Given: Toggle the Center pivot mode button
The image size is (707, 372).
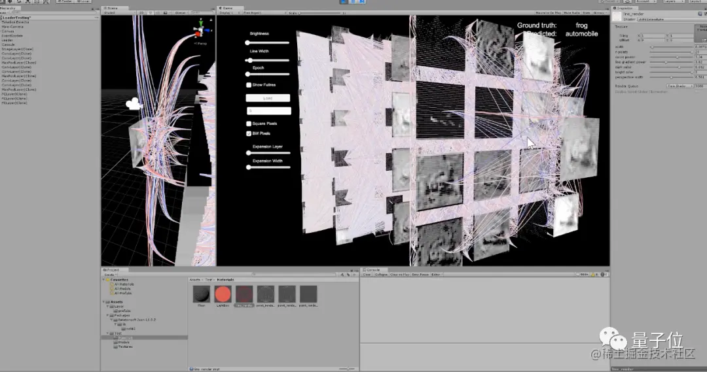Looking at the screenshot, I should tap(65, 1).
